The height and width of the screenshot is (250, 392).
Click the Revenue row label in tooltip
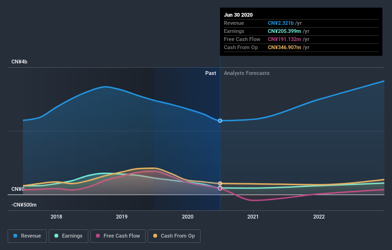pyautogui.click(x=234, y=23)
